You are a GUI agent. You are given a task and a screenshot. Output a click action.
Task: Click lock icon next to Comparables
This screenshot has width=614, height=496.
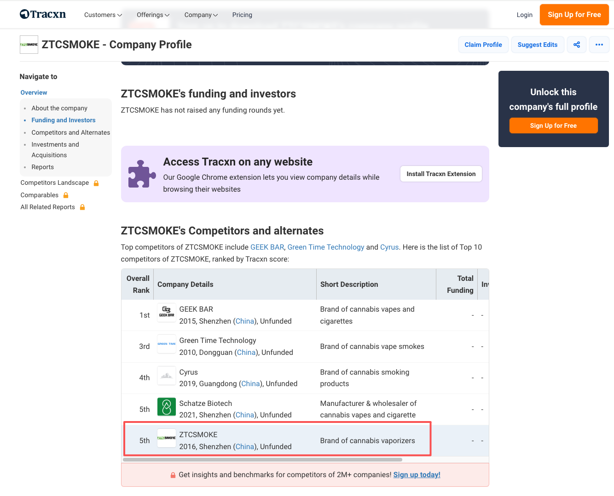pos(66,195)
